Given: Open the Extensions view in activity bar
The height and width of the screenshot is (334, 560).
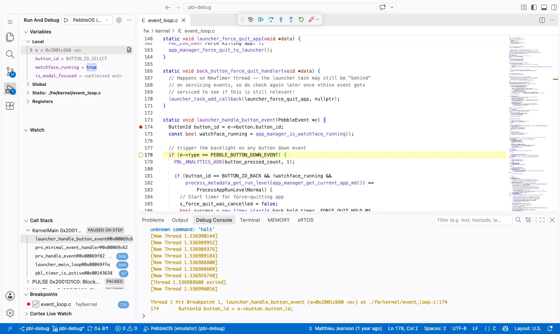Looking at the screenshot, I should 10,106.
